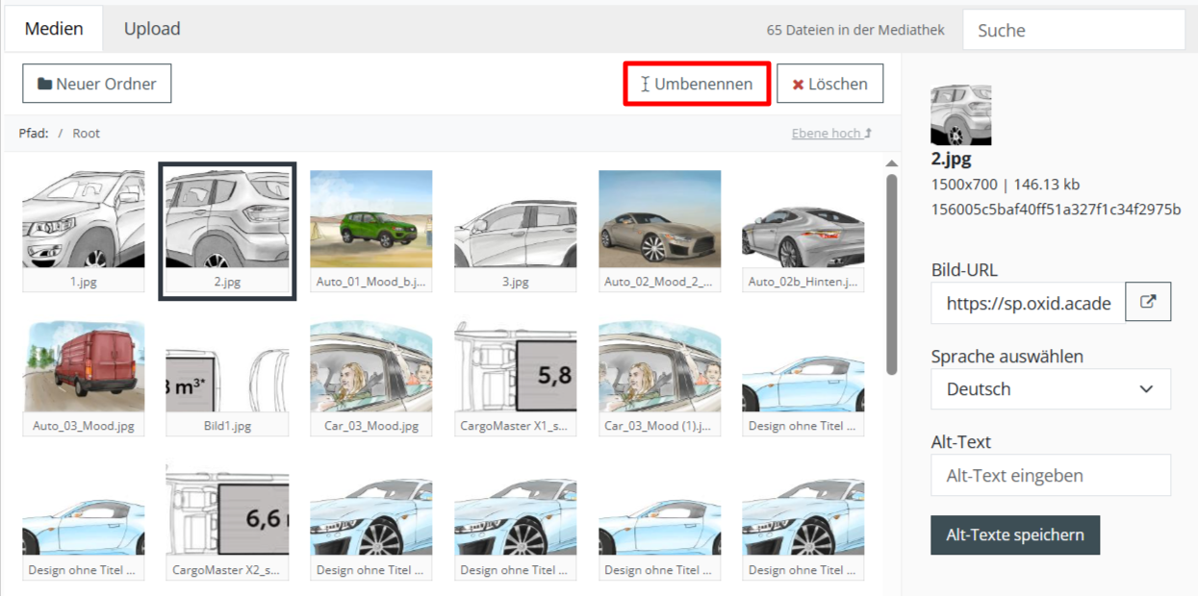Click the Löschen delete button

point(829,84)
